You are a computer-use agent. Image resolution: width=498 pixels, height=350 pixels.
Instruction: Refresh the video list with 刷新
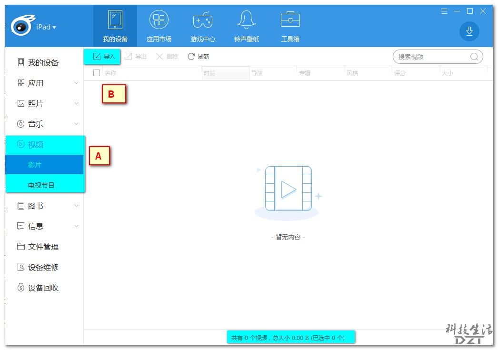(199, 56)
